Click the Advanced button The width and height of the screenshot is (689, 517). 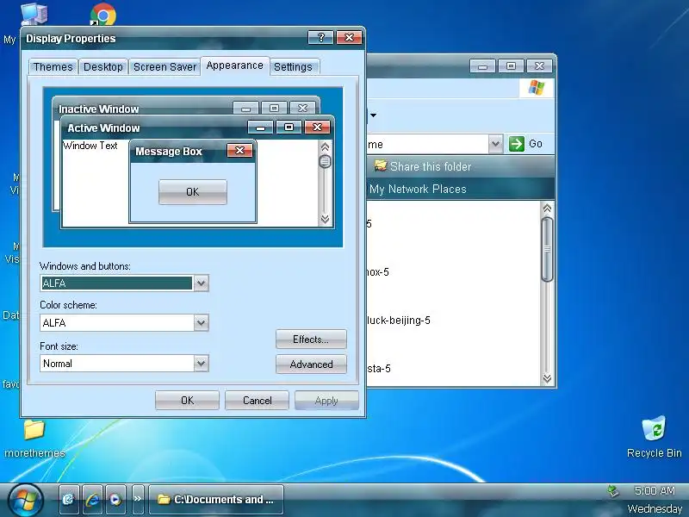click(x=311, y=364)
